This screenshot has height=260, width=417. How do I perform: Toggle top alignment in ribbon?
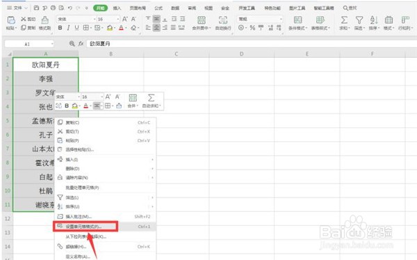click(148, 19)
